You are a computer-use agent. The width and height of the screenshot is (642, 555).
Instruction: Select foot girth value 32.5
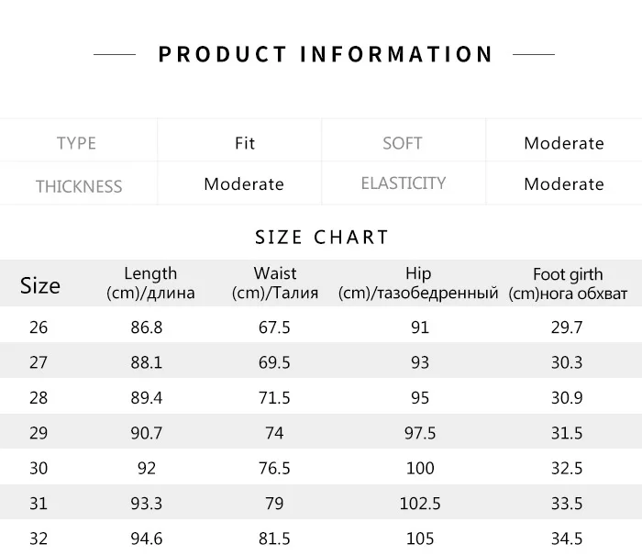[566, 468]
